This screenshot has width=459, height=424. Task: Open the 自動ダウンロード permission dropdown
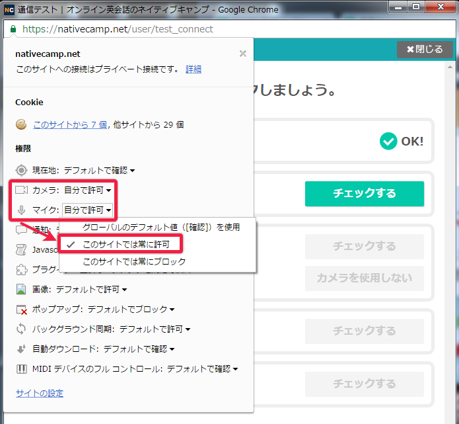(139, 349)
